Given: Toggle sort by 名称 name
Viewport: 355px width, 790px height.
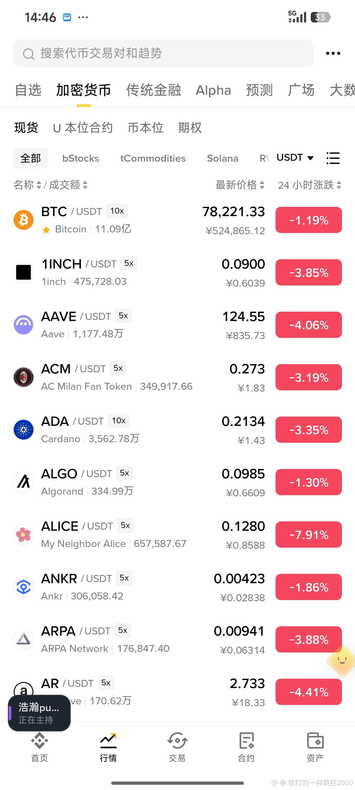Looking at the screenshot, I should click(27, 185).
